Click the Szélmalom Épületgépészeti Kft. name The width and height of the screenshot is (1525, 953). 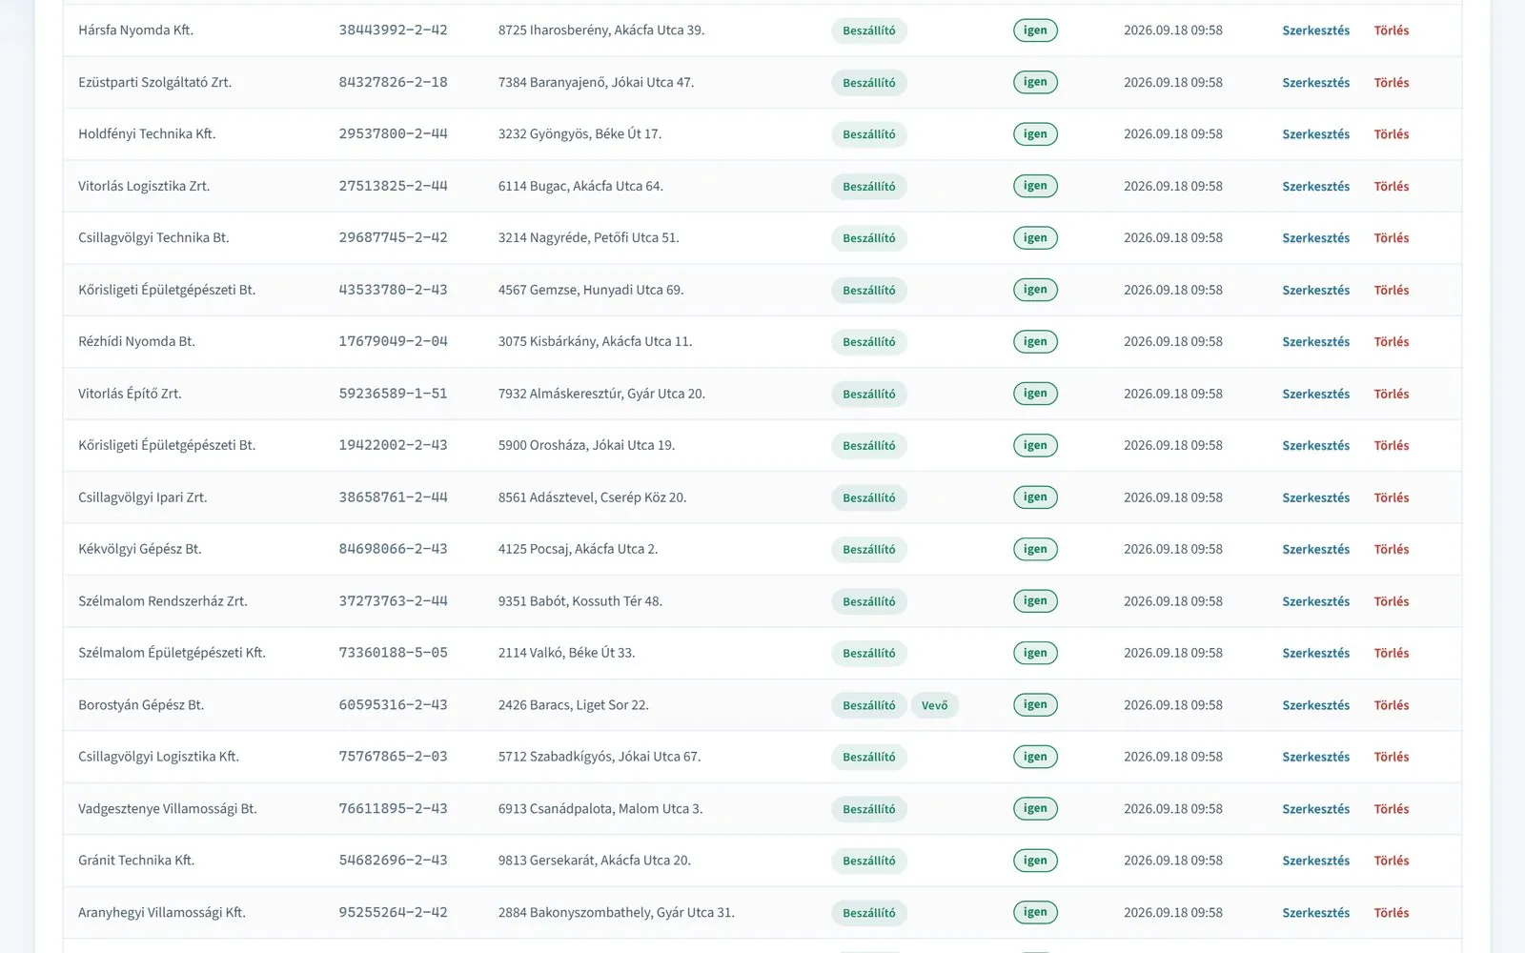[172, 653]
